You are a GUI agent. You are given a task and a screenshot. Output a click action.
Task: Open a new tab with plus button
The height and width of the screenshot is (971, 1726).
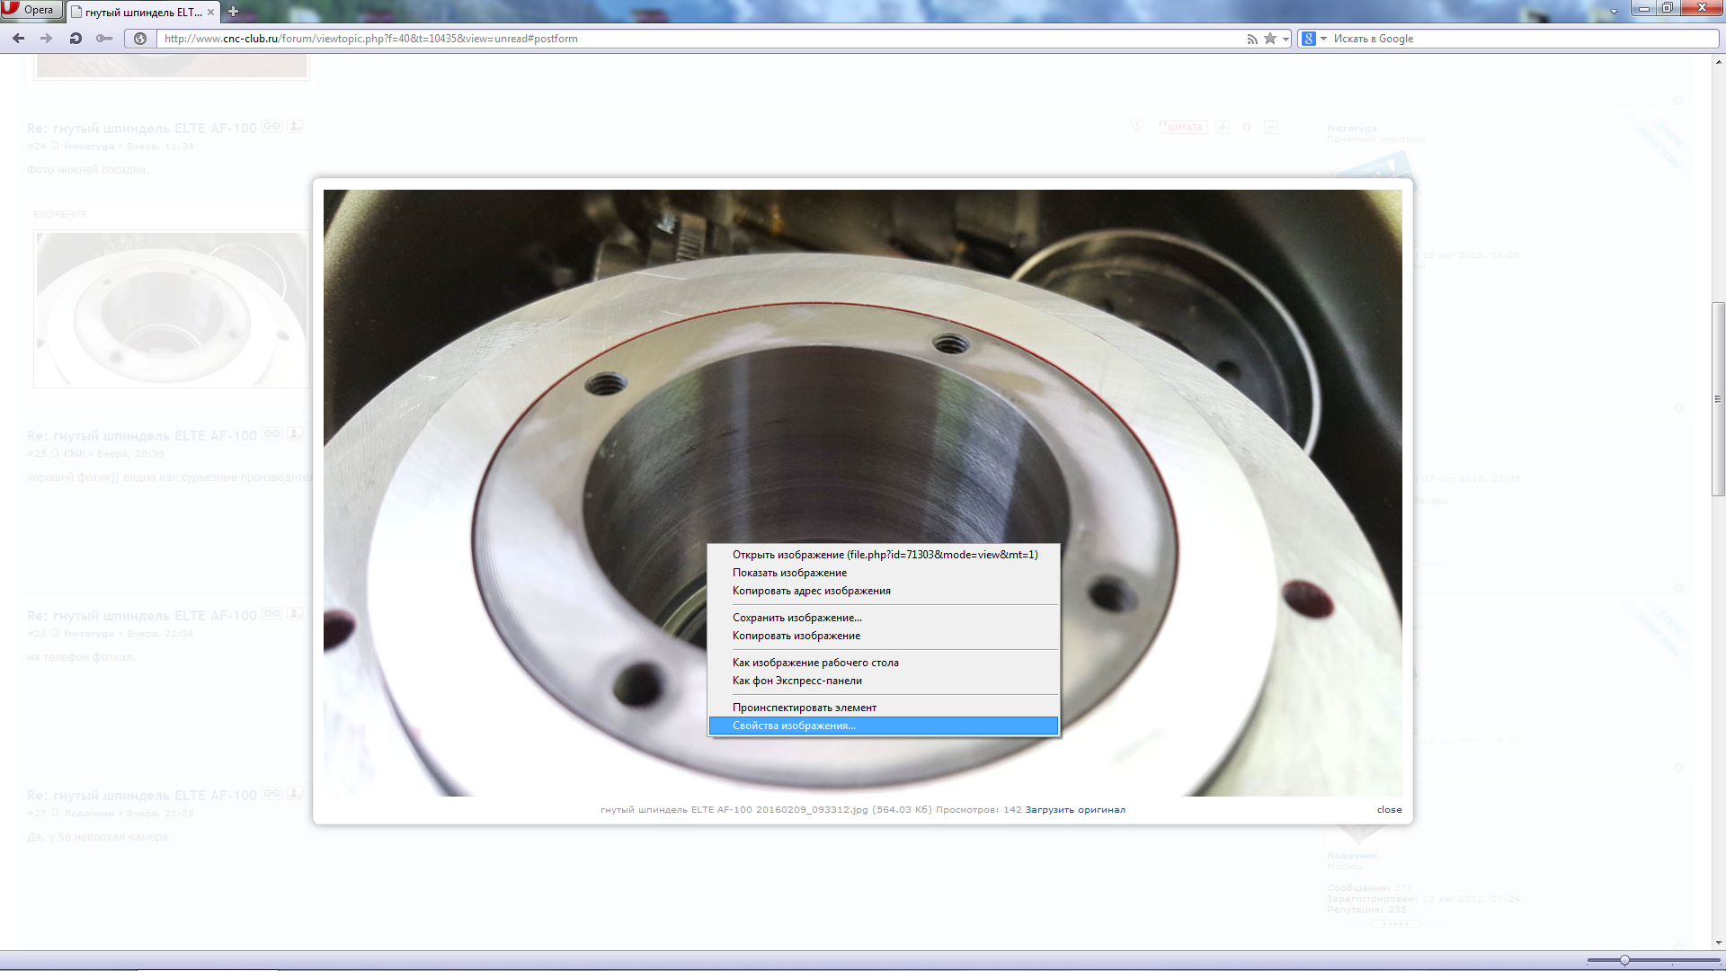233,12
